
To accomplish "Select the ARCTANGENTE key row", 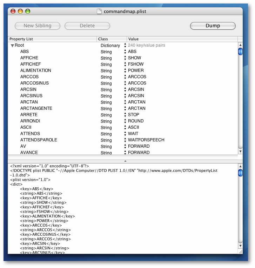I will coord(36,108).
